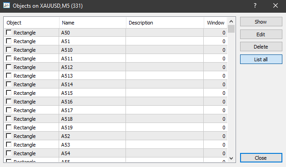Viewport: 286px width, 167px height.
Task: Open the Edit button for objects
Action: pos(261,34)
